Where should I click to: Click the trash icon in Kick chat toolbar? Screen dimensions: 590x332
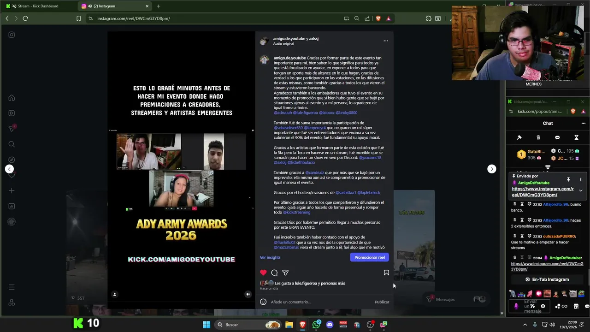click(538, 137)
